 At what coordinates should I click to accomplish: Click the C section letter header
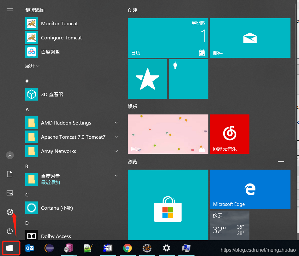click(27, 195)
